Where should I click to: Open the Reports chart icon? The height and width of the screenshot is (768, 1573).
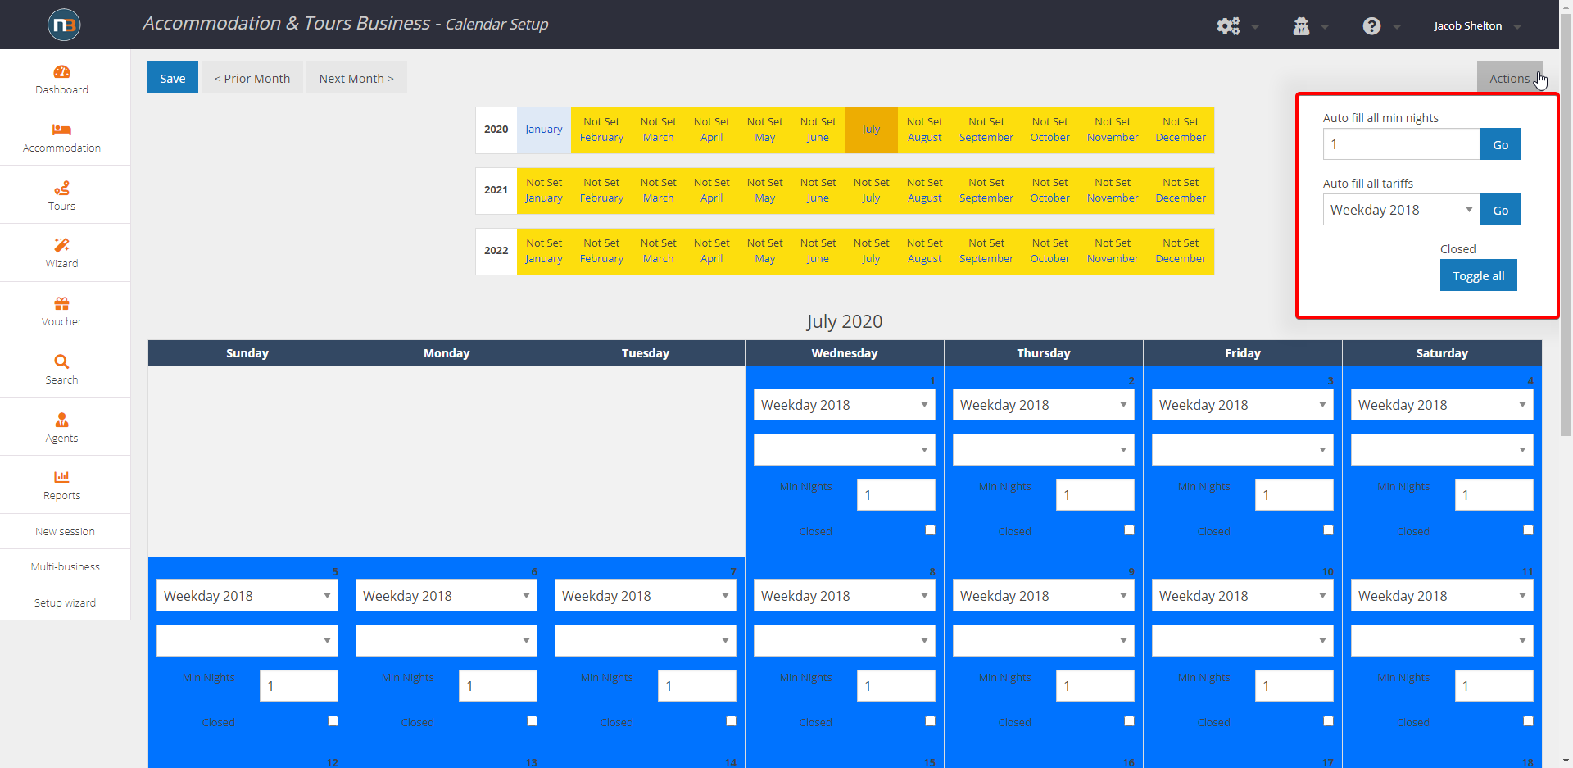click(61, 477)
